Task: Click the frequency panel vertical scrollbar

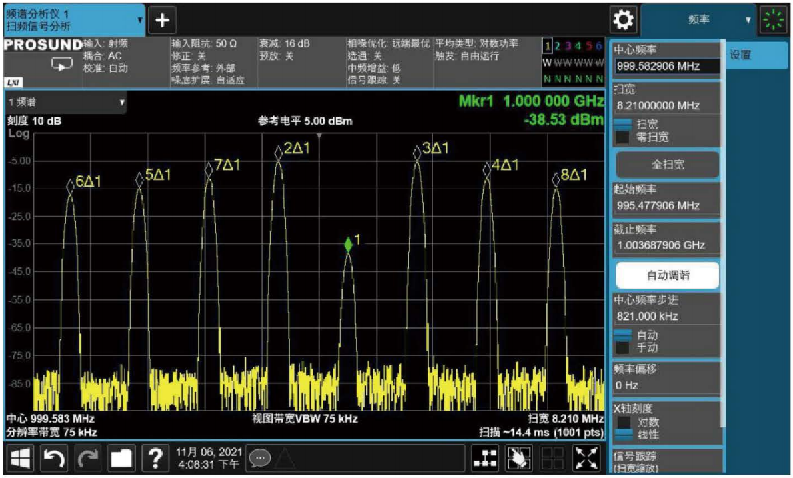Action: click(724, 233)
